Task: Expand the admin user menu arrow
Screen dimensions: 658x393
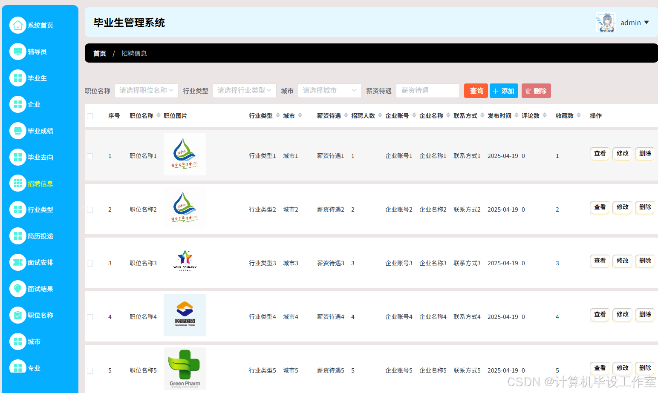Action: tap(646, 23)
